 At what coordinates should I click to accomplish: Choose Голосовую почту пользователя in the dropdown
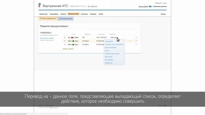click(x=114, y=44)
